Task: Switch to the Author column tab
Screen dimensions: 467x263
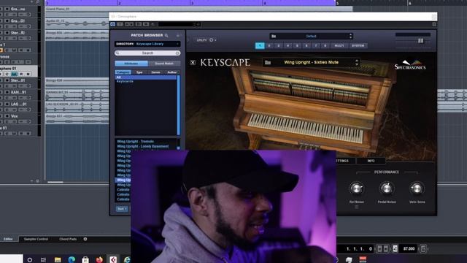Action: (x=172, y=72)
